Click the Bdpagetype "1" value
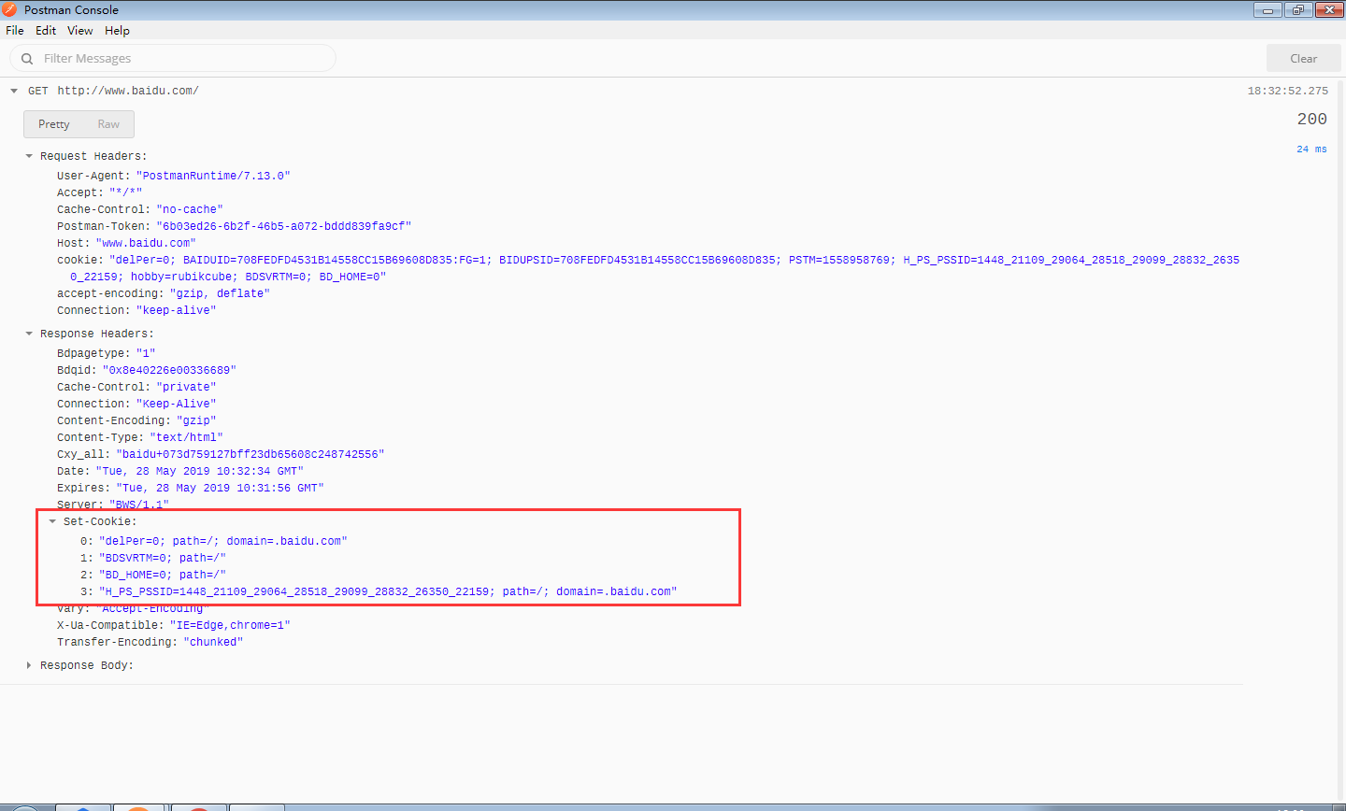 [x=146, y=353]
